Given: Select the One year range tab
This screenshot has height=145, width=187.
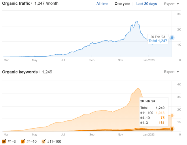Looking at the screenshot, I should coord(122,4).
